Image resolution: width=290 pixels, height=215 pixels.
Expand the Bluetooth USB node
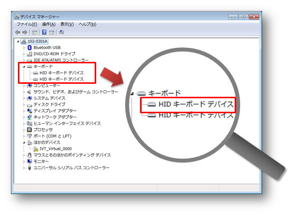click(x=24, y=48)
